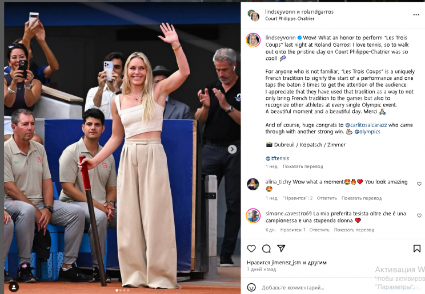Image resolution: width=425 pixels, height=294 pixels.
Task: Like simone.cavestro69's comment
Action: (x=419, y=215)
